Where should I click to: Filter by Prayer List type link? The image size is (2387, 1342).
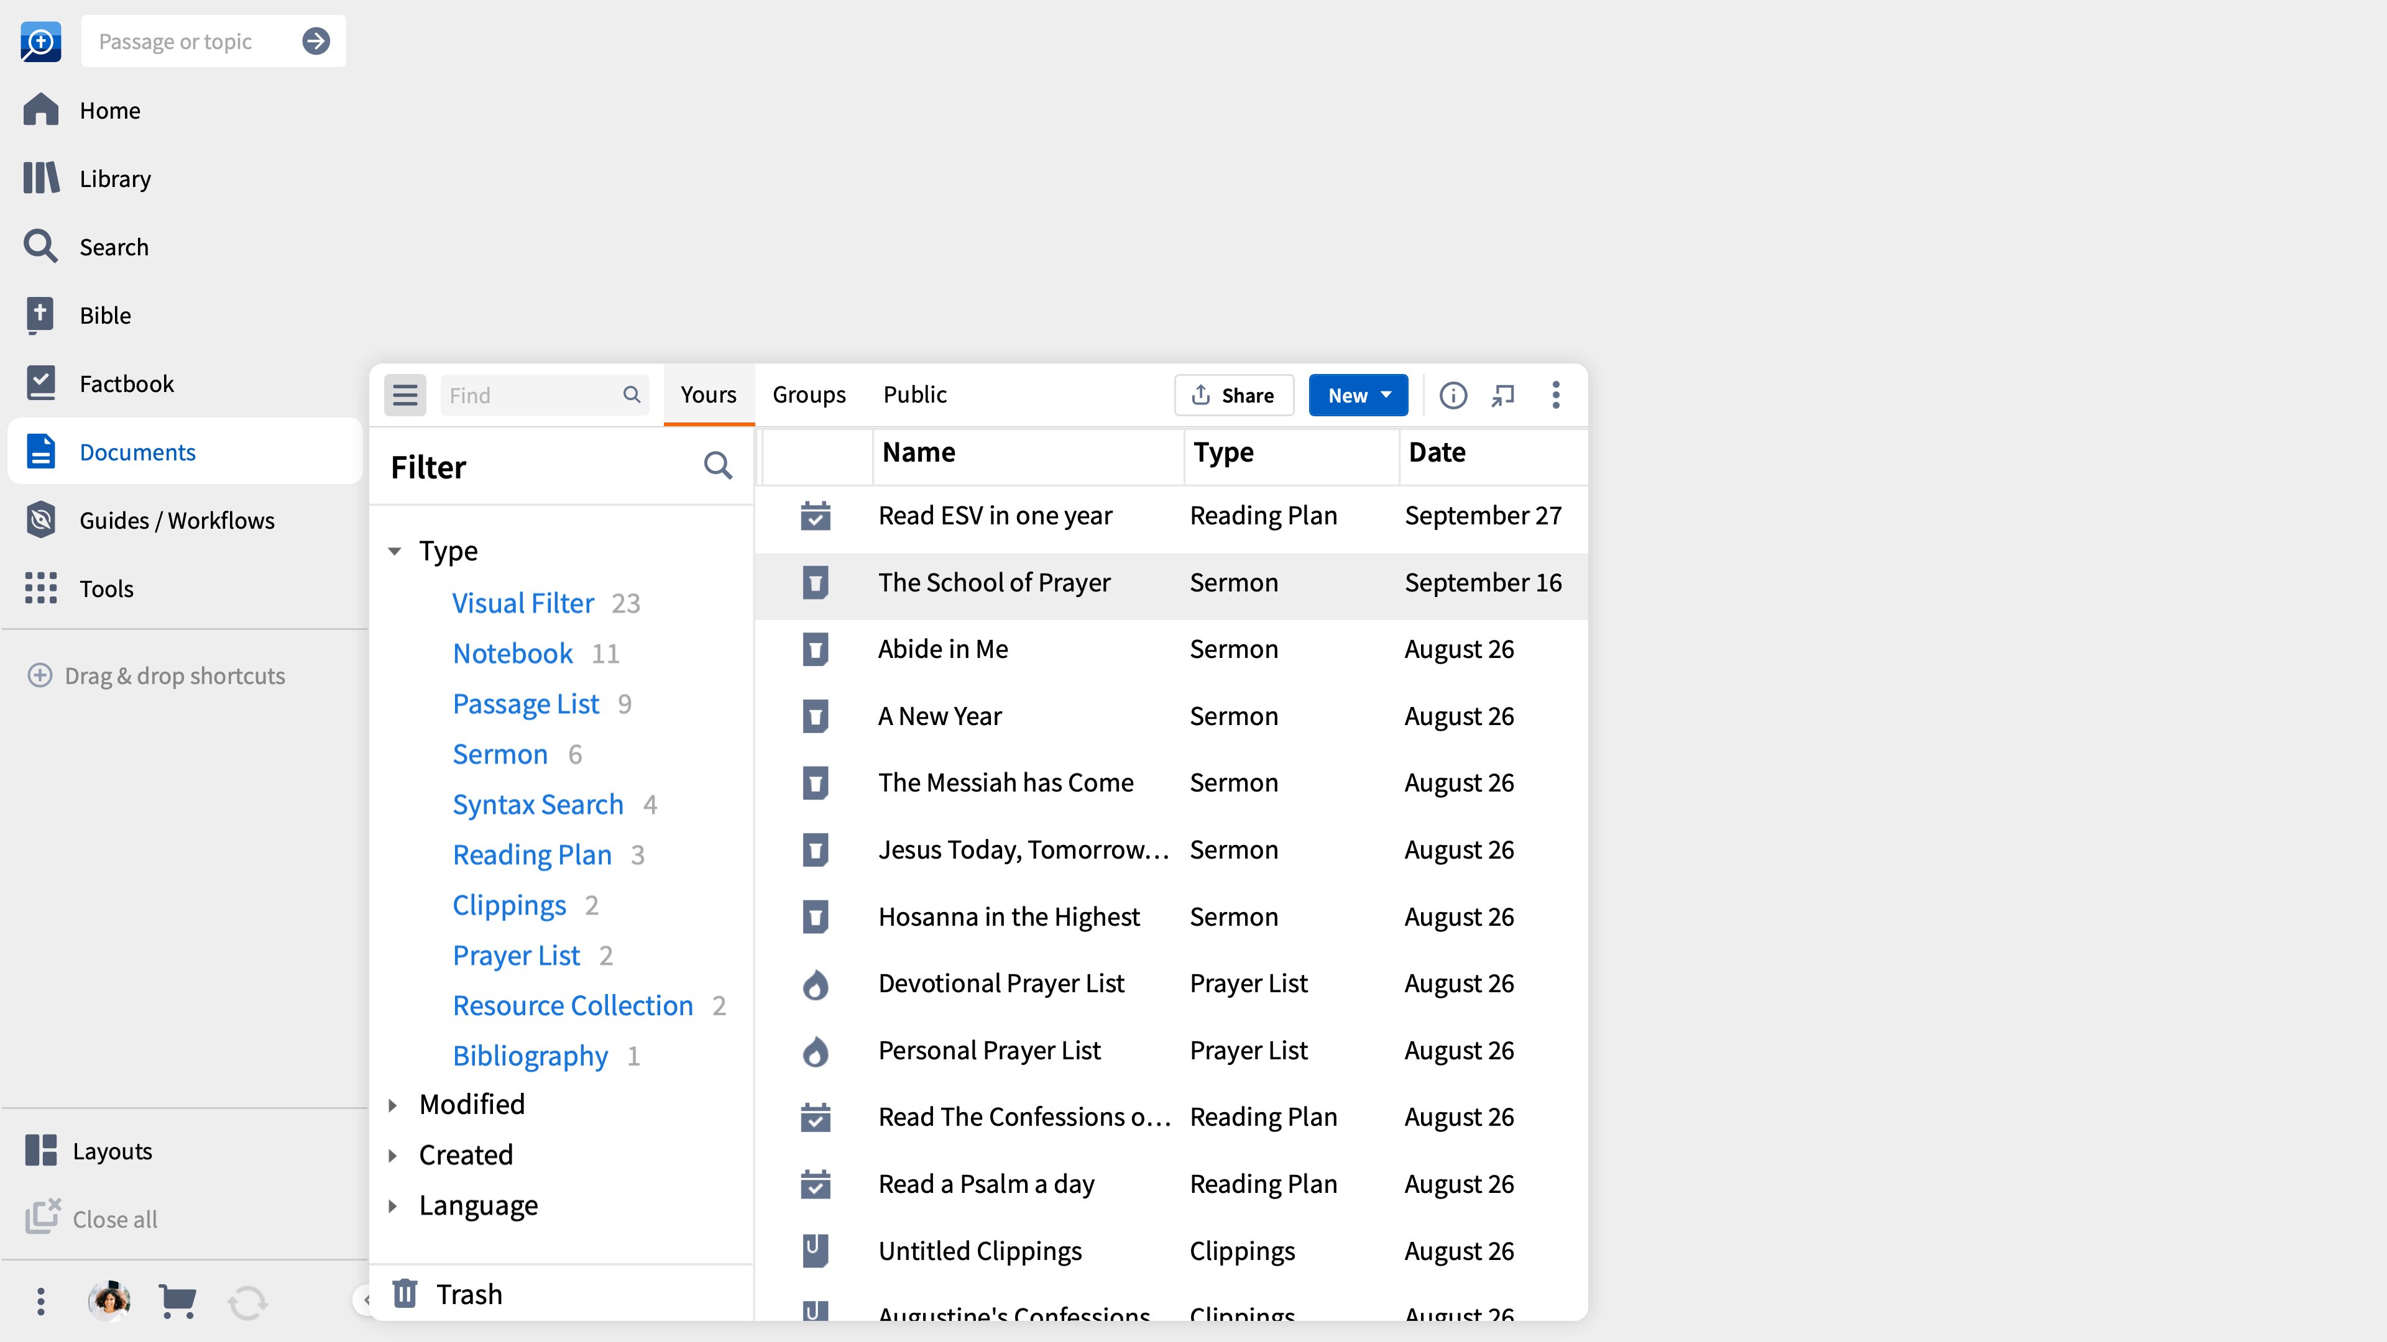[x=516, y=955]
